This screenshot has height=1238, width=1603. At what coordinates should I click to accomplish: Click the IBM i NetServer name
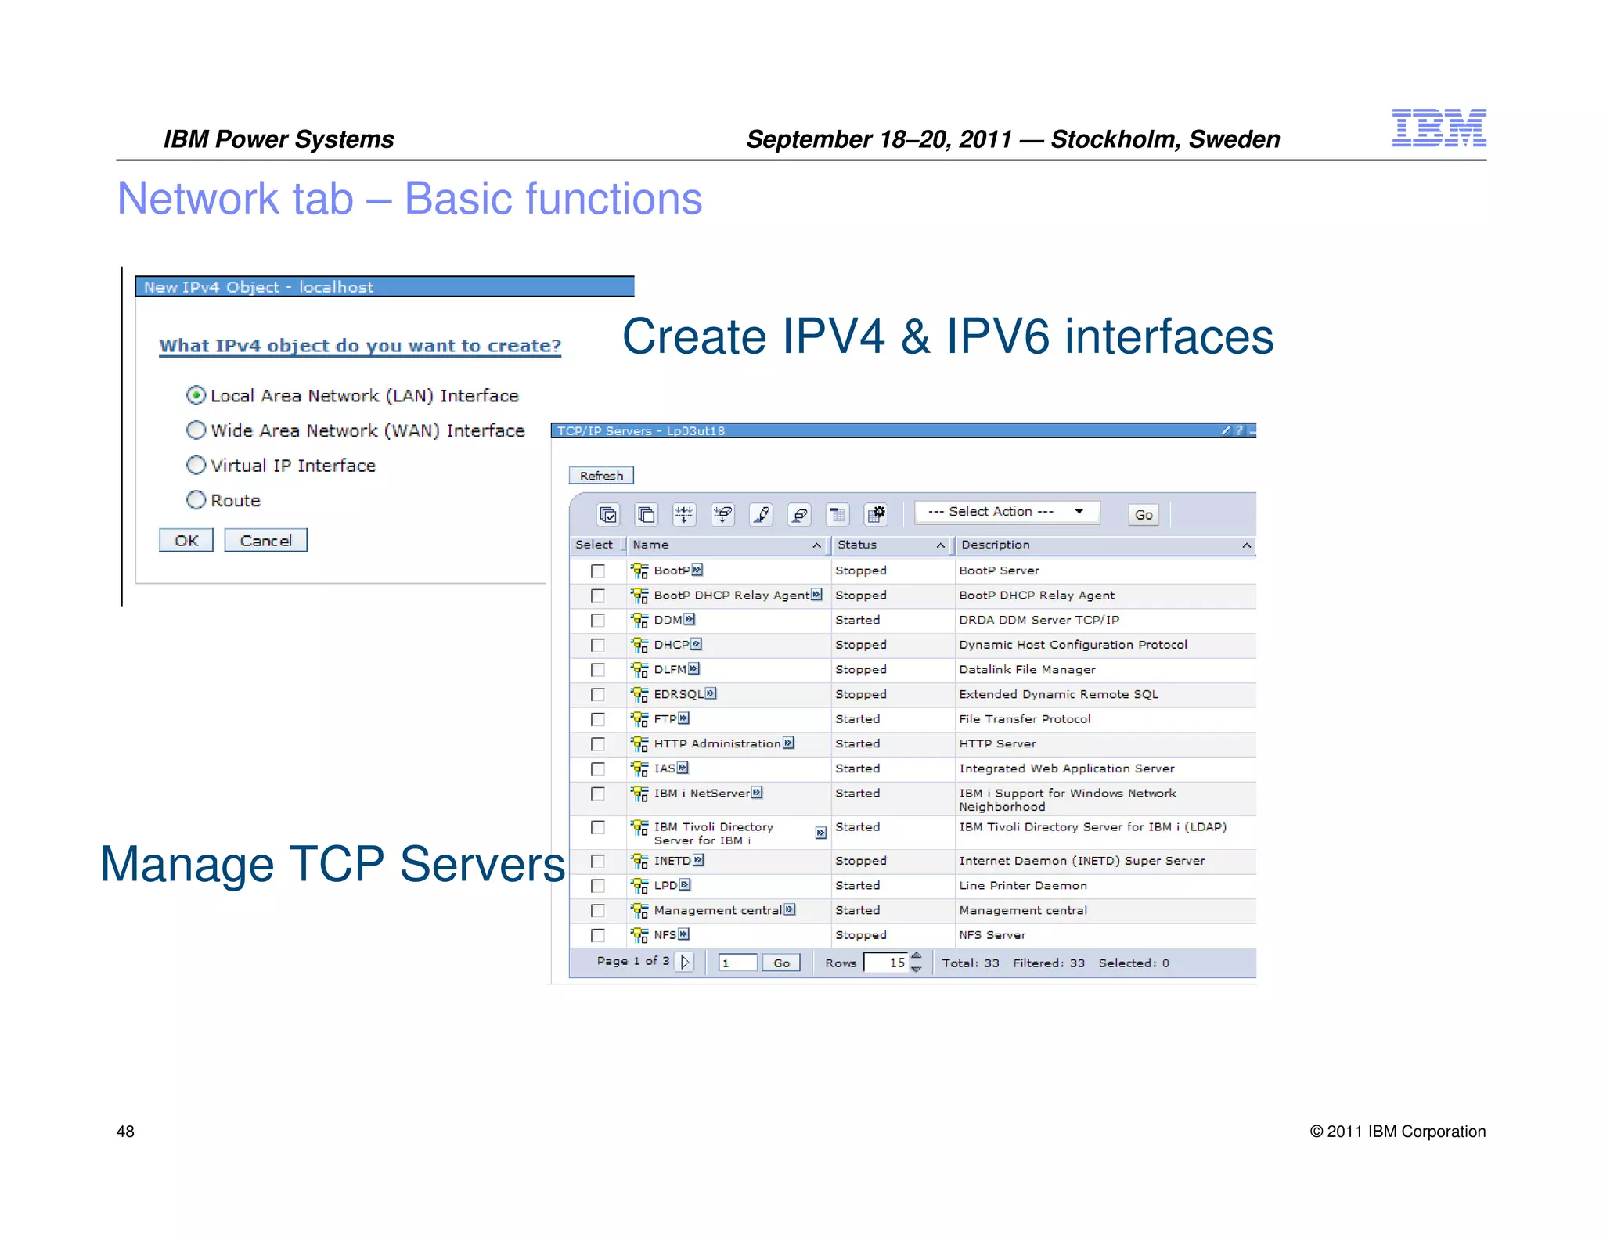pos(701,794)
